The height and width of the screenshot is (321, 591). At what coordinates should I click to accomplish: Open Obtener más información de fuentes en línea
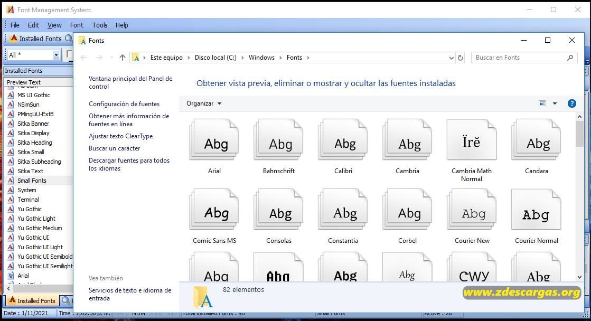[x=129, y=120]
